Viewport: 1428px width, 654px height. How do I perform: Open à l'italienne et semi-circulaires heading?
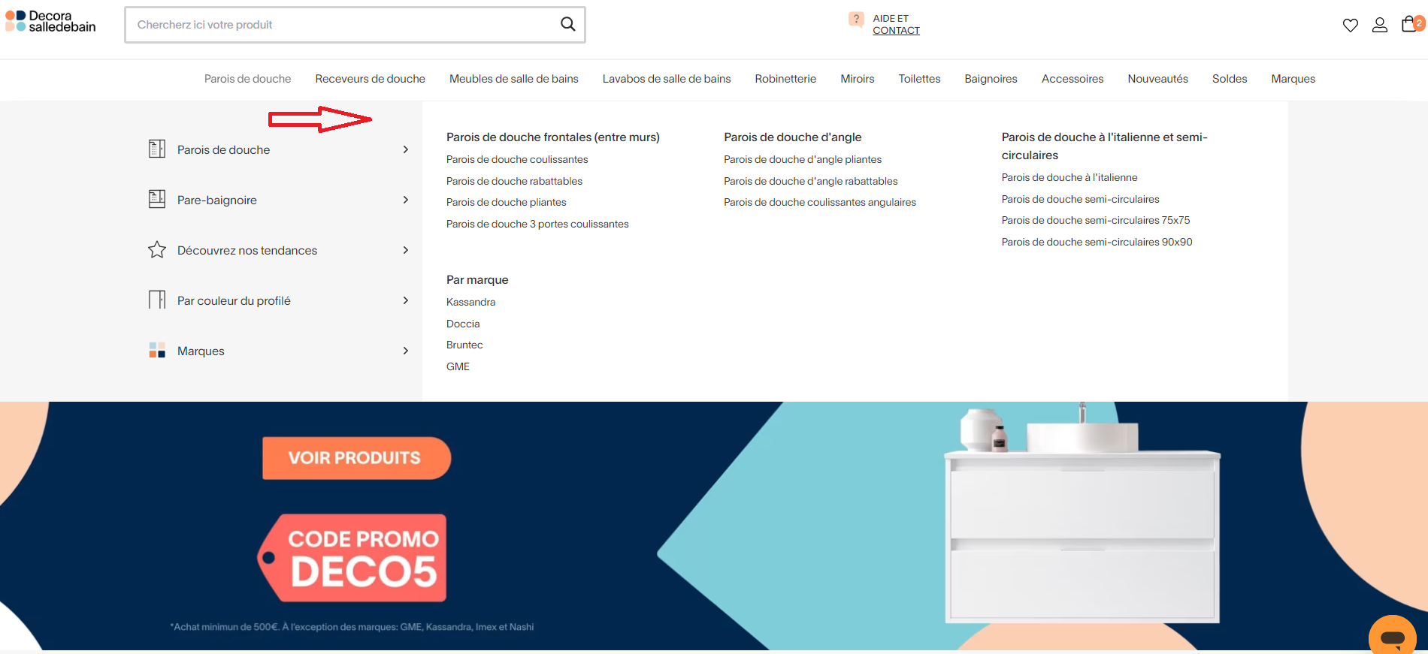point(1104,146)
